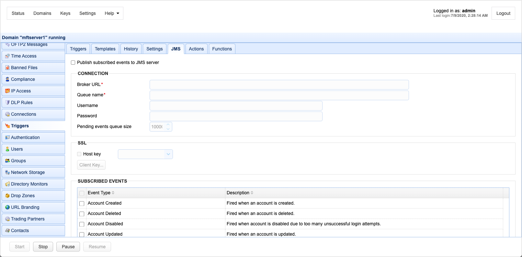Click the Time Access sidebar icon
This screenshot has width=522, height=257.
(7, 56)
